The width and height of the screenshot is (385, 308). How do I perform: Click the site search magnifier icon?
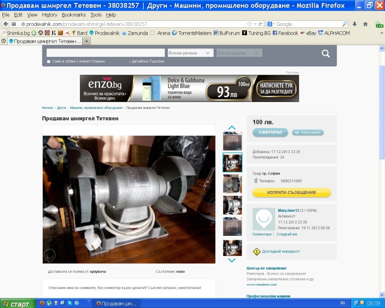(326, 53)
